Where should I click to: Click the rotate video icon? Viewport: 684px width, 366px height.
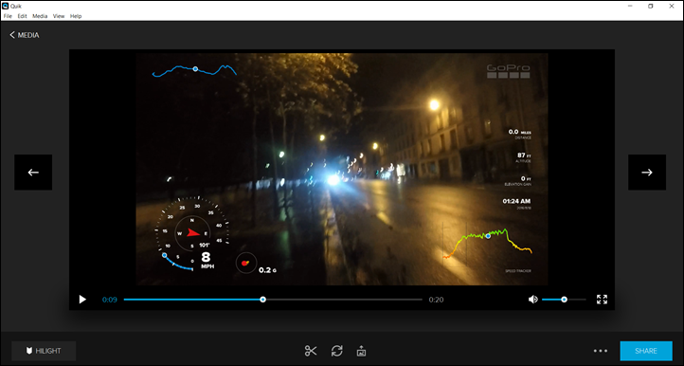336,351
